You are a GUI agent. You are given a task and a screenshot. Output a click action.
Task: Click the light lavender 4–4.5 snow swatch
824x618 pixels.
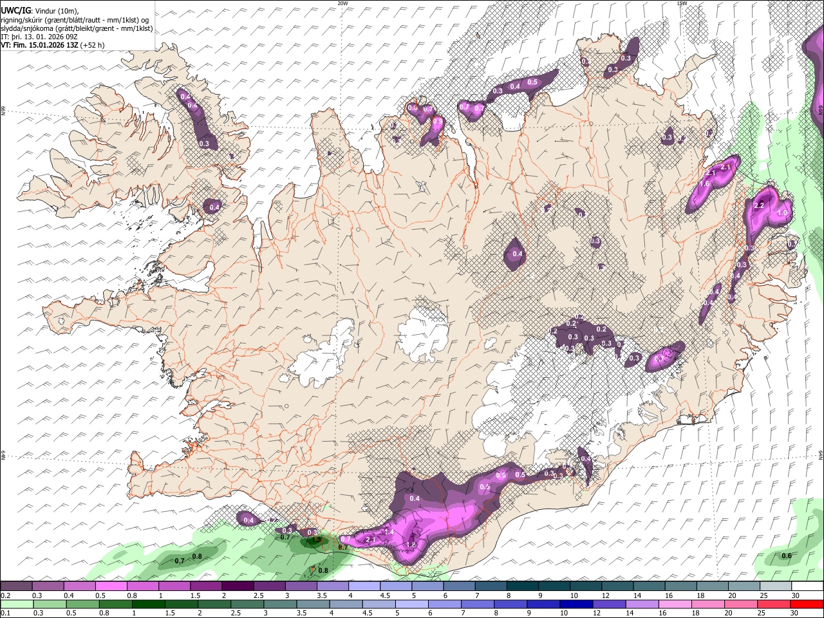click(365, 586)
